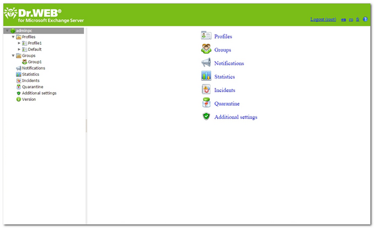Select the Profiles label in tree

click(29, 37)
